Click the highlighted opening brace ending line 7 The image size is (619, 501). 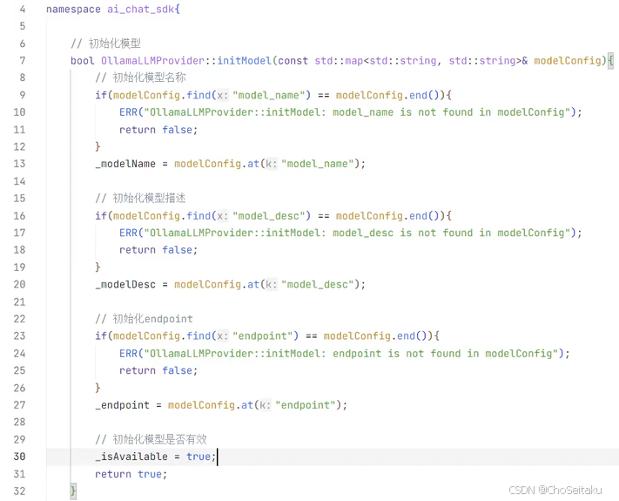pyautogui.click(x=610, y=60)
